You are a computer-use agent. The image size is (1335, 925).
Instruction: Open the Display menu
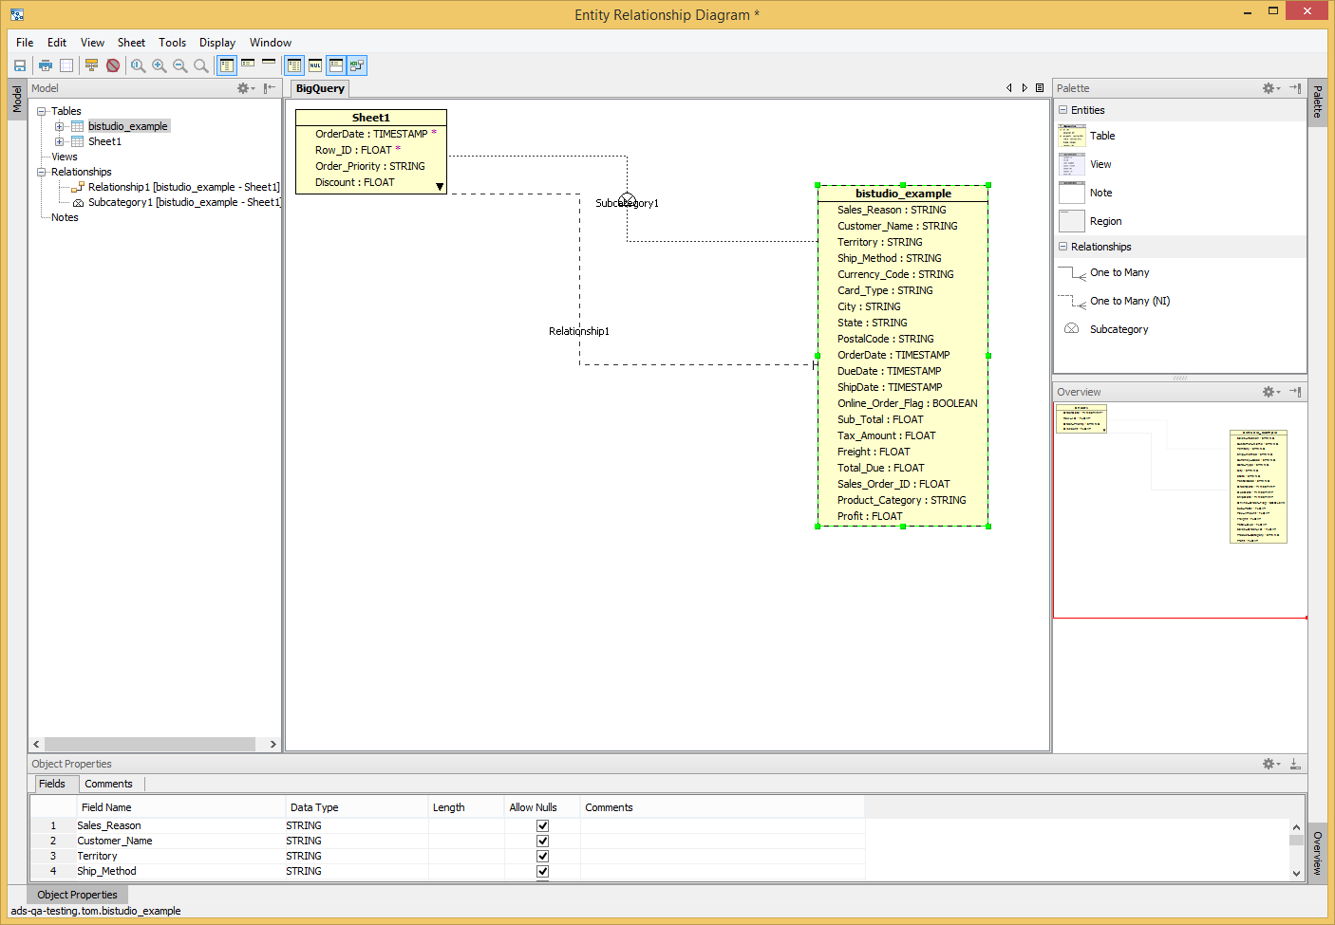pos(217,43)
